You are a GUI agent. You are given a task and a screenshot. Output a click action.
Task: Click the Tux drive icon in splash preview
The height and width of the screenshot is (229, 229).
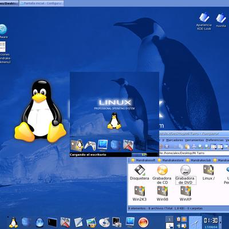77,145
